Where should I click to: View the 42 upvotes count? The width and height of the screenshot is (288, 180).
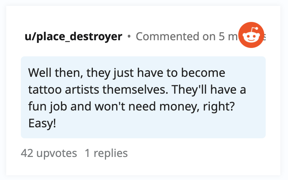click(x=49, y=153)
